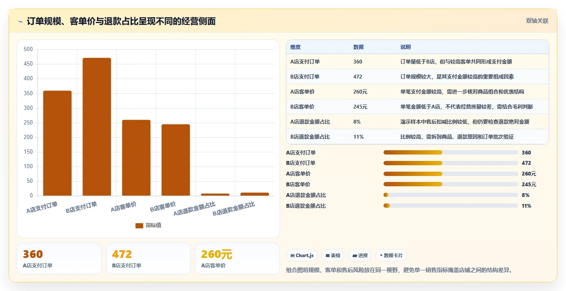
Task: Click the B店退款金额占比 progress bar
Action: [x=450, y=206]
